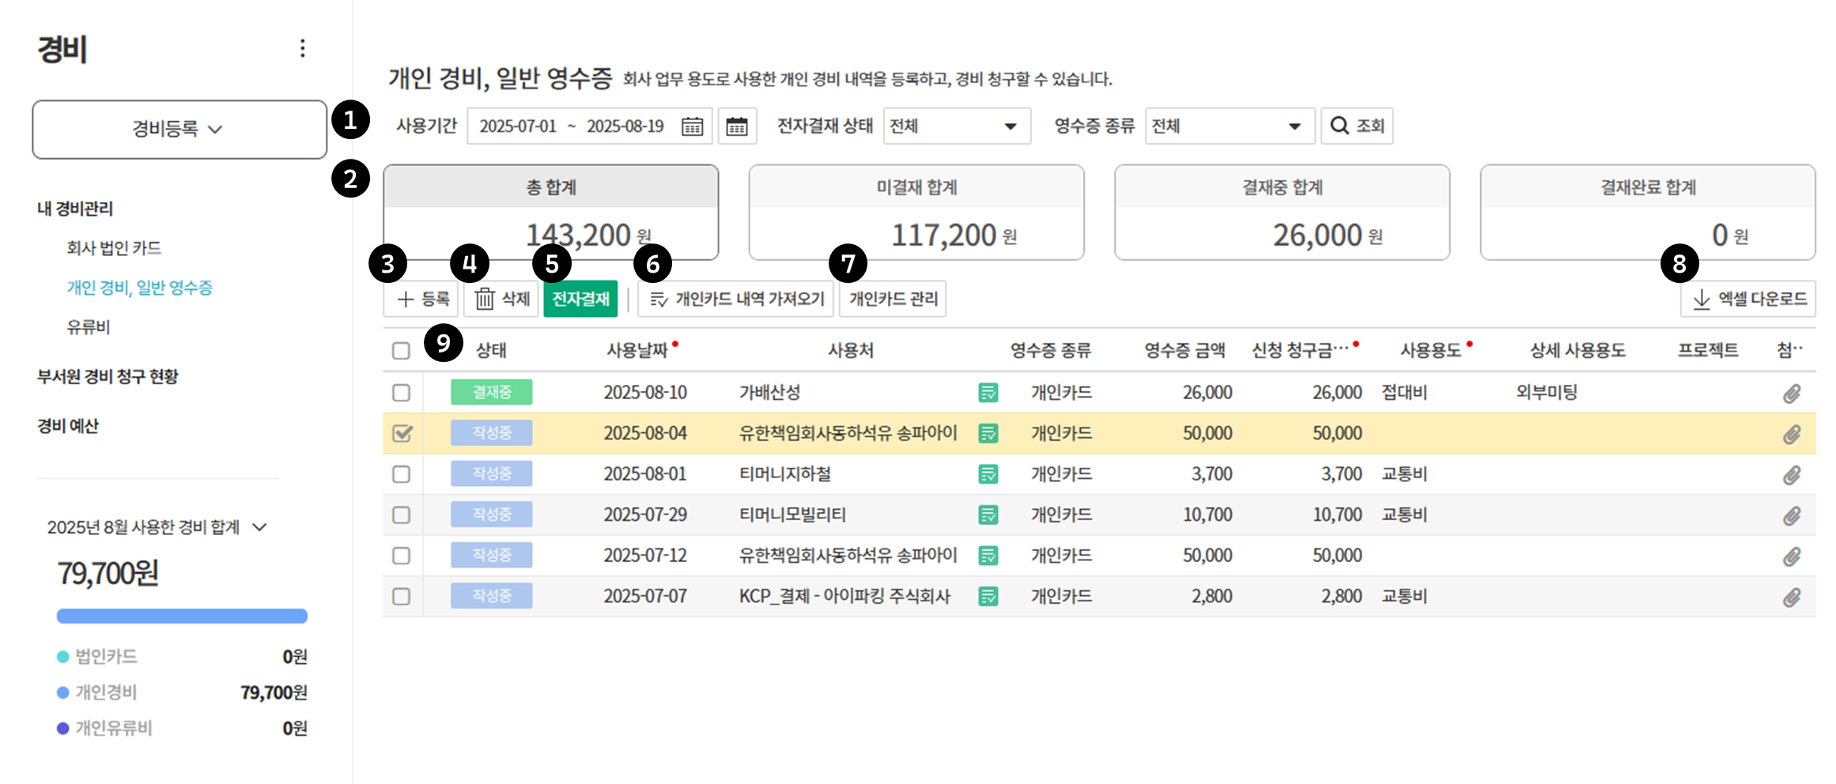The image size is (1836, 784).
Task: Open 회사 법인 카드 in the sidebar
Action: click(114, 248)
